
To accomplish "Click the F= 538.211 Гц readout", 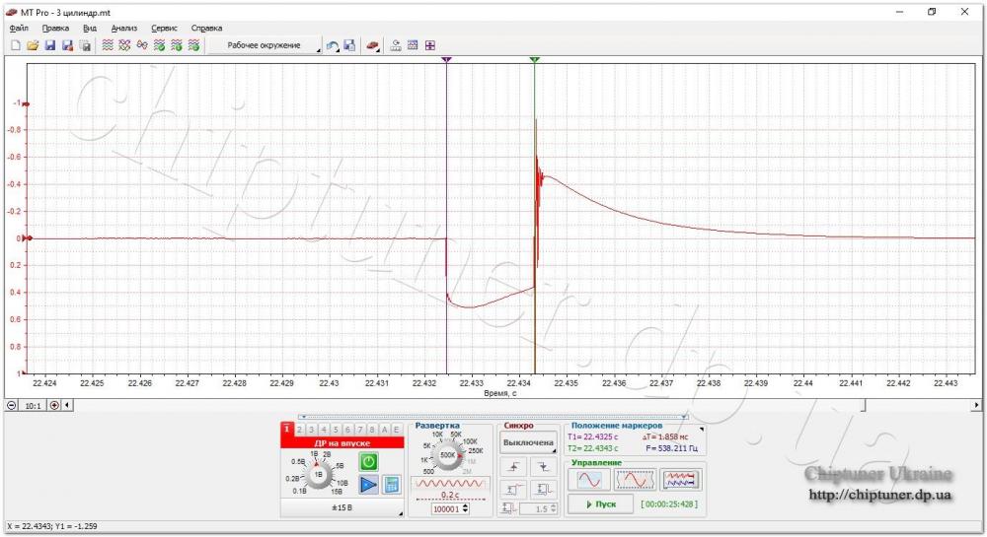I will pos(671,448).
